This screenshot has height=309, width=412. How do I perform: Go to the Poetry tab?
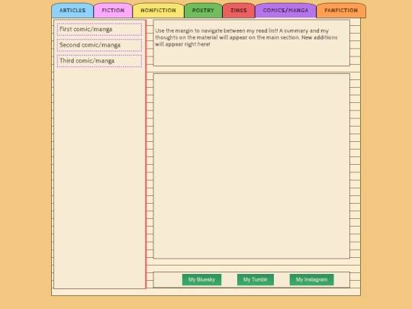203,11
